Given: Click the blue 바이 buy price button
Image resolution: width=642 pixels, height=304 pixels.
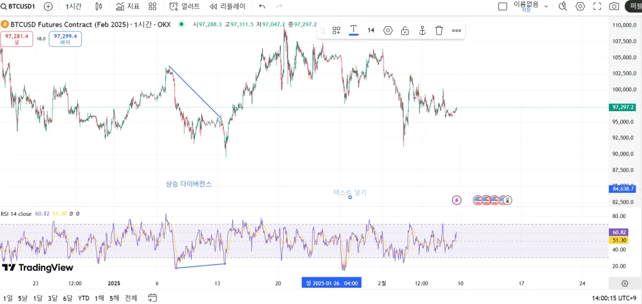Looking at the screenshot, I should pos(65,39).
